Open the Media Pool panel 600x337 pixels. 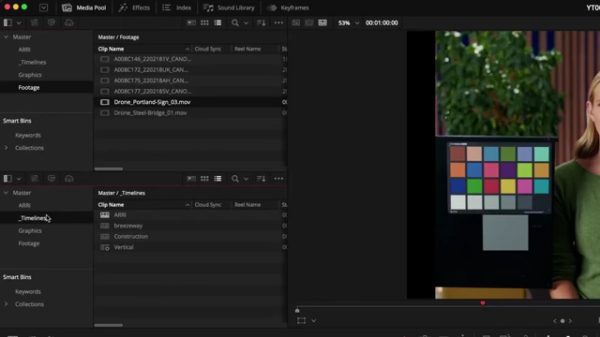click(83, 7)
